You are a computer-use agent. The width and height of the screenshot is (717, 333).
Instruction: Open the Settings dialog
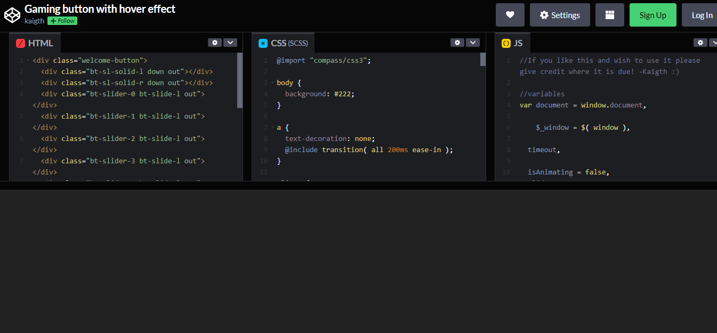point(560,14)
